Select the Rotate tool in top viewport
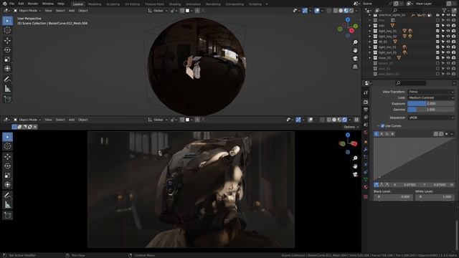Image resolution: width=459 pixels, height=258 pixels. click(7, 49)
